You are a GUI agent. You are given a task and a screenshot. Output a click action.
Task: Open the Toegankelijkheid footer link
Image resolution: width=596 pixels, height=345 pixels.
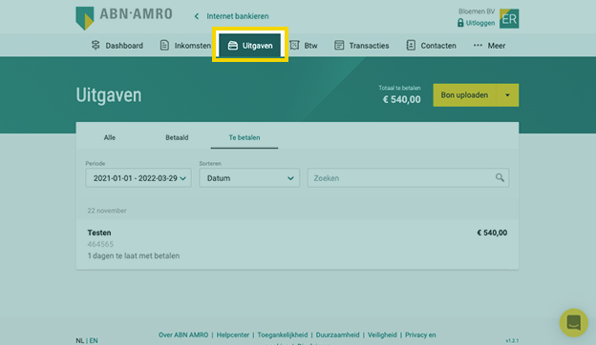point(283,335)
